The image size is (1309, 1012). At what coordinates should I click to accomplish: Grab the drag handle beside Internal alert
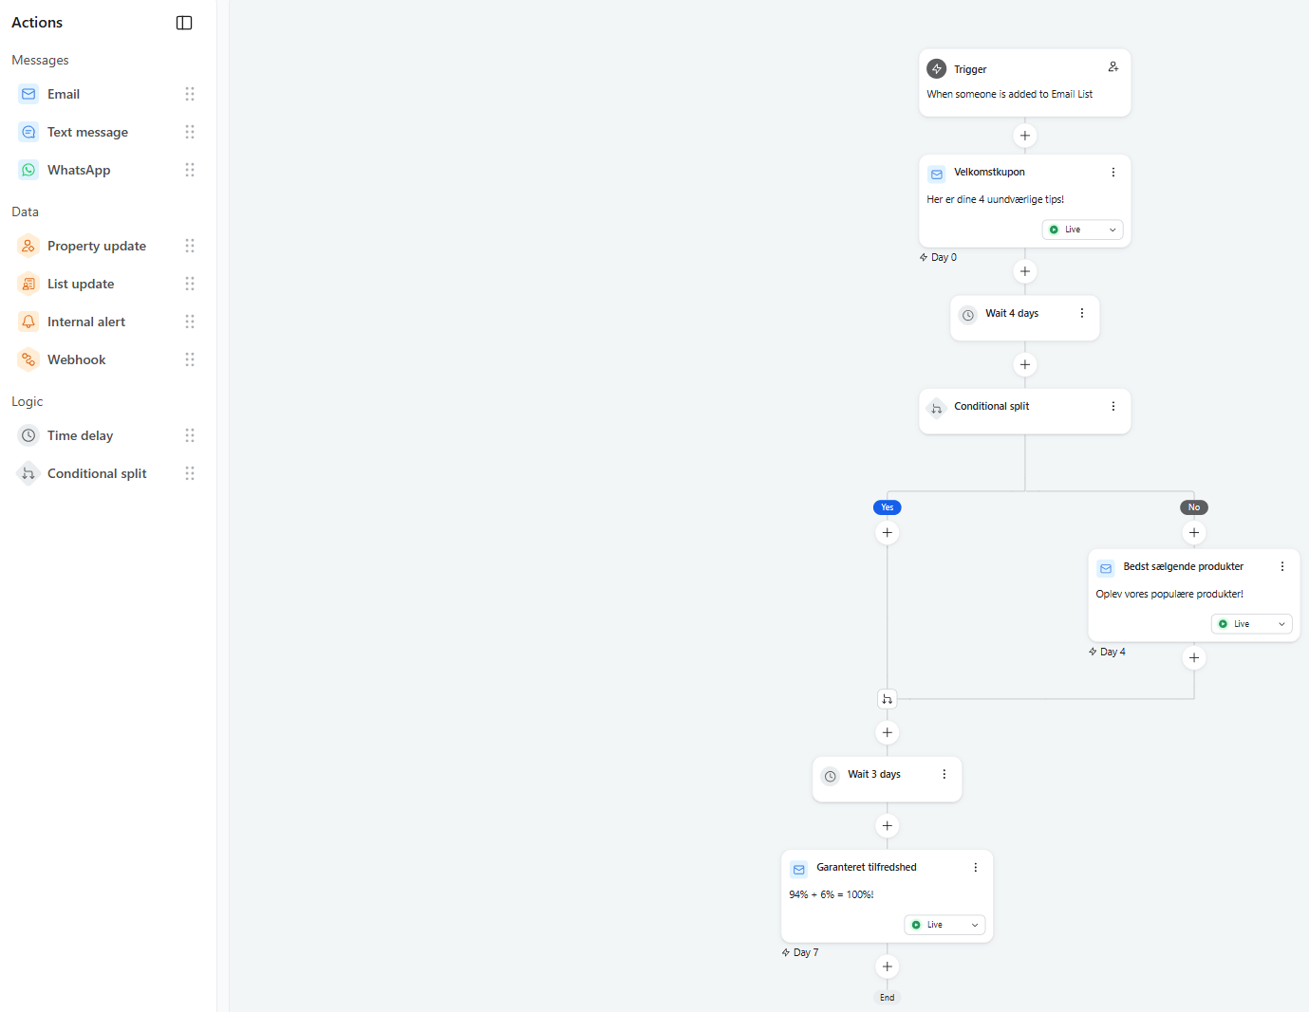(190, 322)
